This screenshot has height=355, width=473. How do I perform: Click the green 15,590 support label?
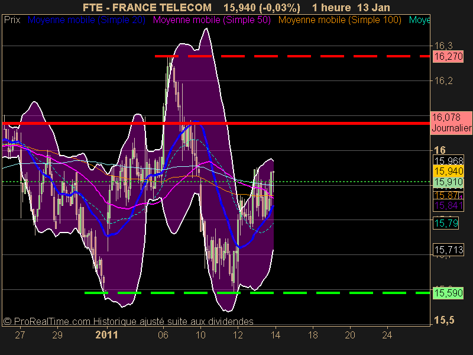(448, 293)
